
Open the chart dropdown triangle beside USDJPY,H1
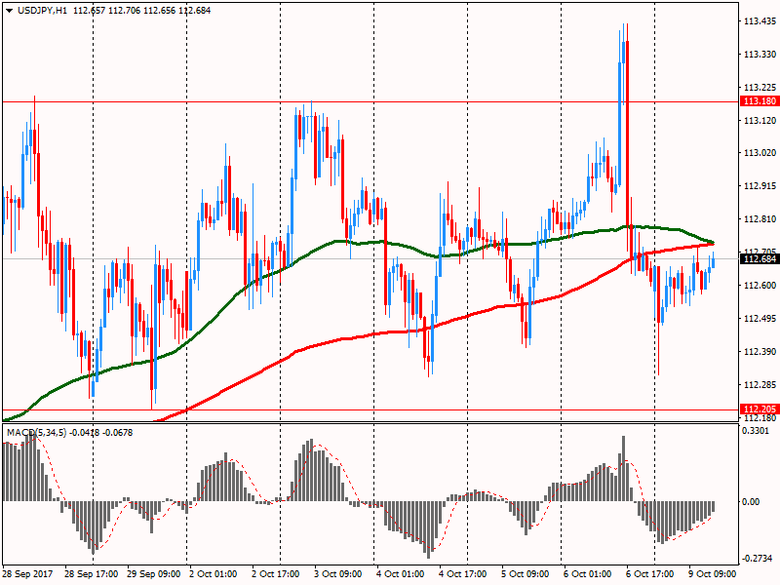click(x=10, y=11)
